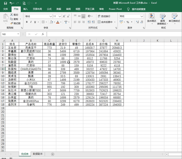The height and width of the screenshot is (159, 182).
Task: Open the Number group dialog launcher
Action: click(144, 28)
